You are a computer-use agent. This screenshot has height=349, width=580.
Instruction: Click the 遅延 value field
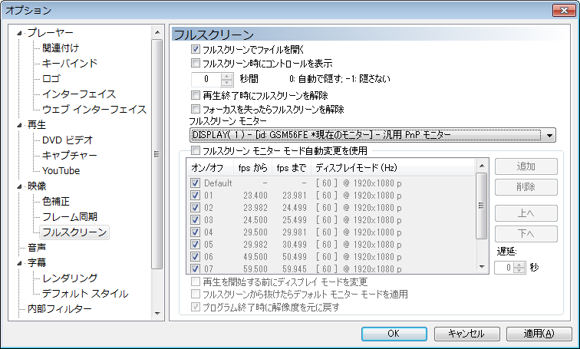pyautogui.click(x=504, y=267)
